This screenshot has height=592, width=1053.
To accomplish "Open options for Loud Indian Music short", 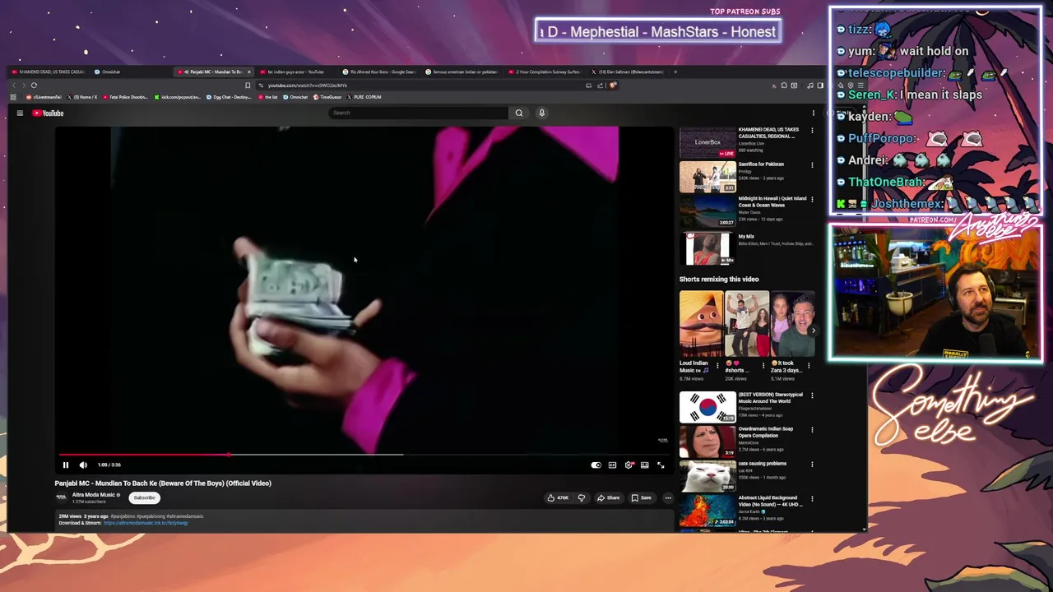I will click(x=717, y=365).
